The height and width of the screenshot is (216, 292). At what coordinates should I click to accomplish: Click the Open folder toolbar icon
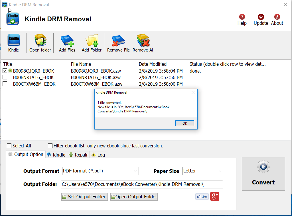pos(40,42)
